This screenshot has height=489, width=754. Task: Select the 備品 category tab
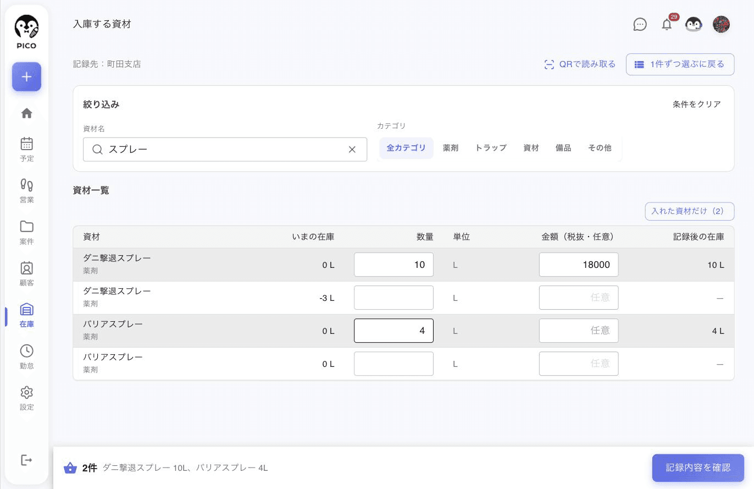(x=563, y=148)
